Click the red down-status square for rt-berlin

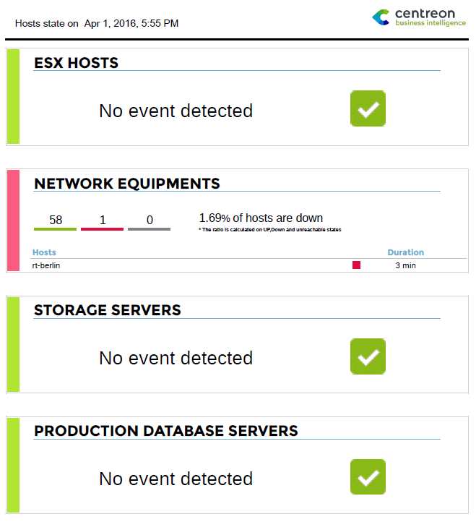point(356,265)
